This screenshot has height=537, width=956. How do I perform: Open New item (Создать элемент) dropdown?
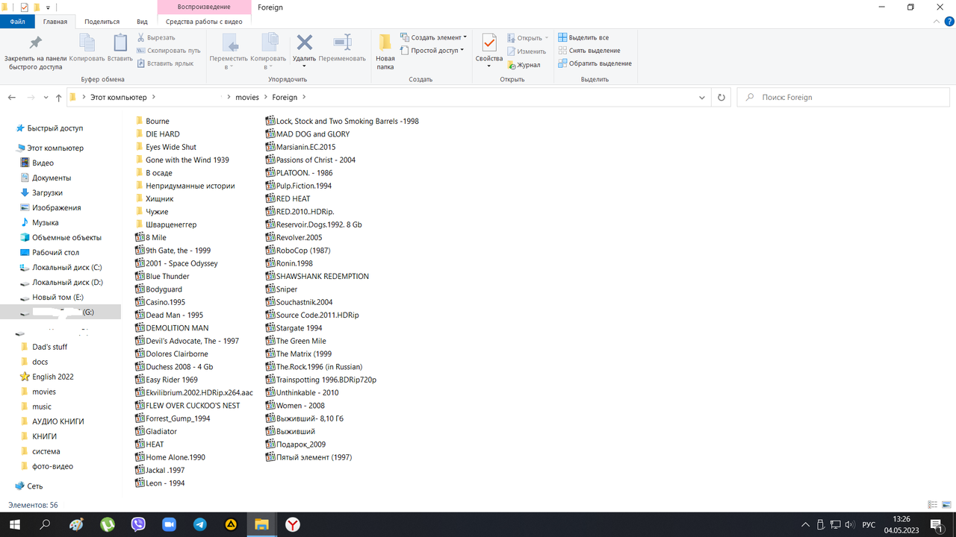point(434,37)
